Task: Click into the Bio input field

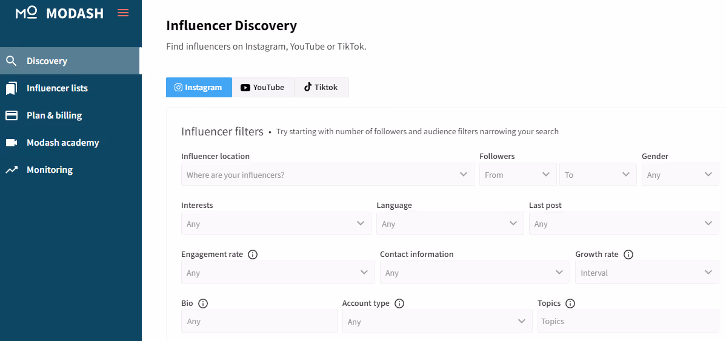Action: coord(259,321)
